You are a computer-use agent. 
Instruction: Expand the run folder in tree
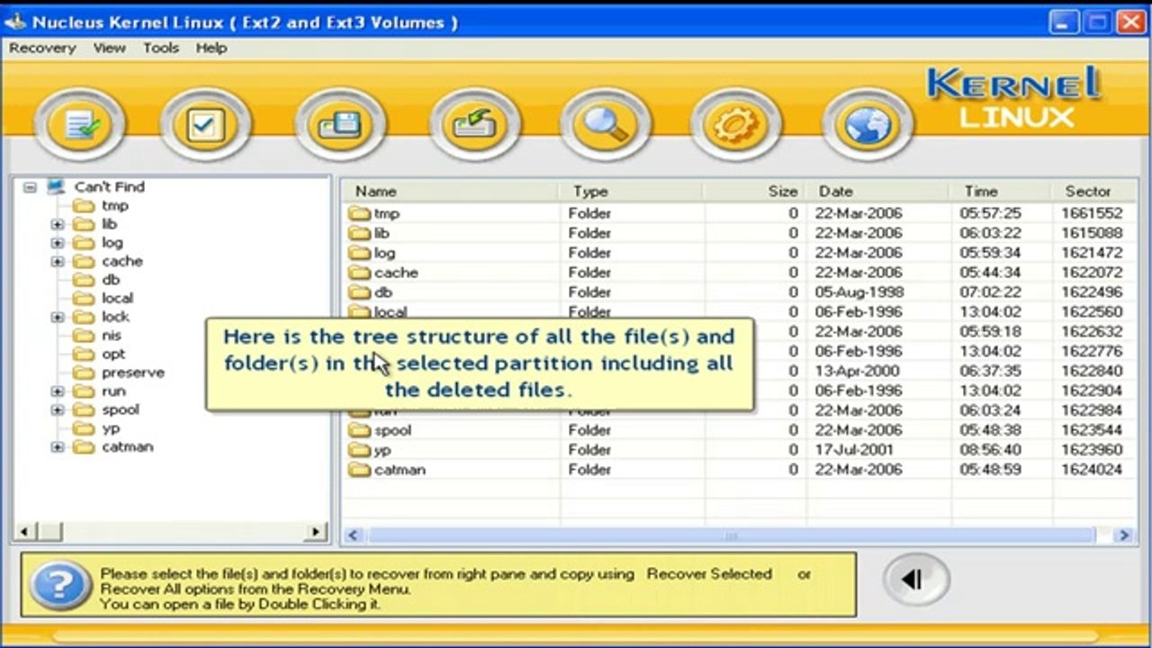pyautogui.click(x=58, y=391)
